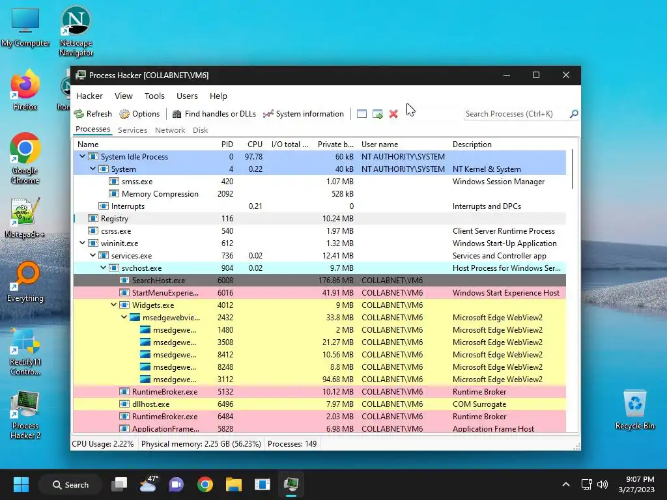Screen dimensions: 667x500
Task: Switch to the Network tab
Action: click(170, 130)
